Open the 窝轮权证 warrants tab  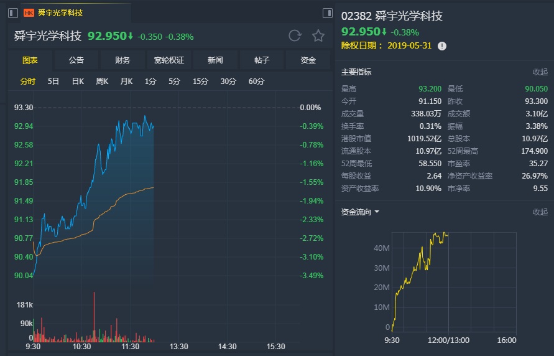coord(169,60)
